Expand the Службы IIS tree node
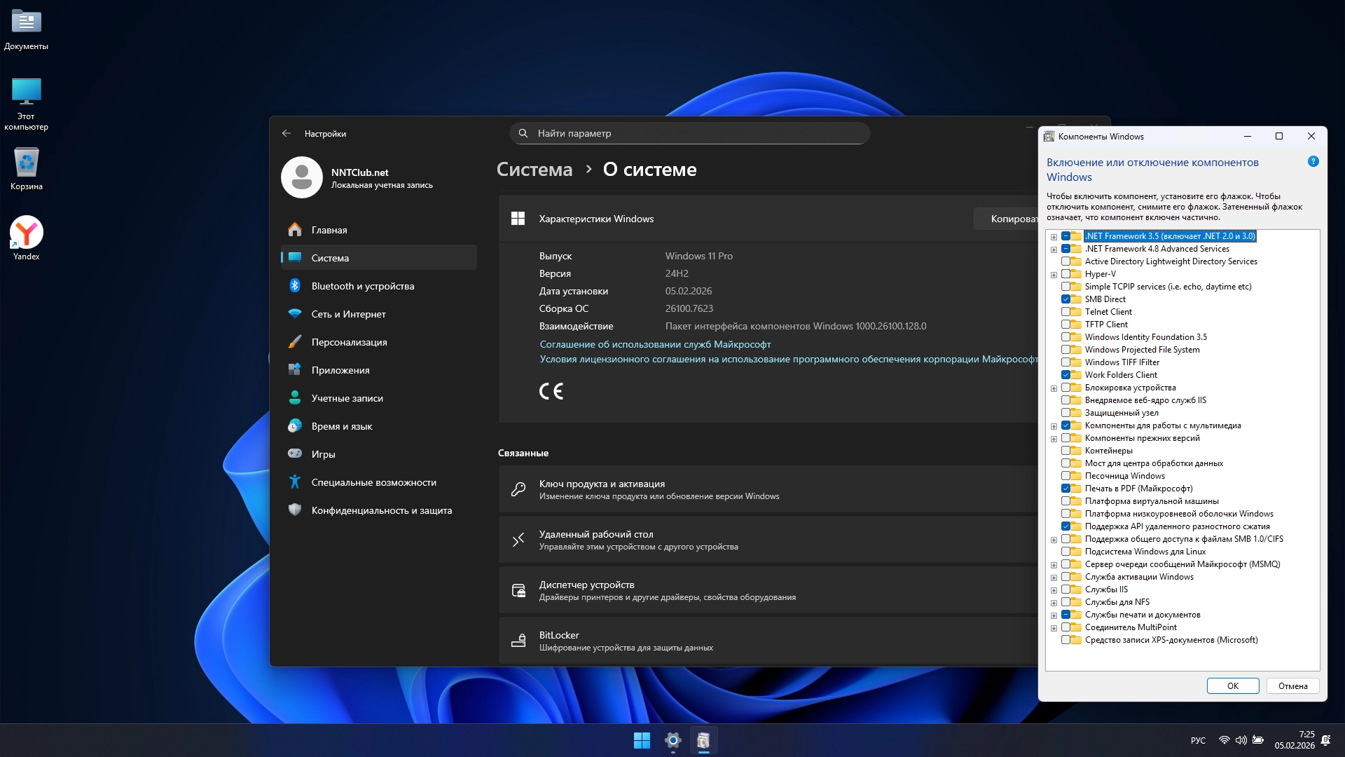 1054,590
